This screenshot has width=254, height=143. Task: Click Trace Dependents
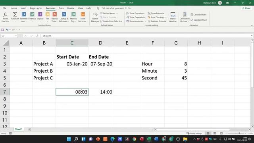coord(136,17)
